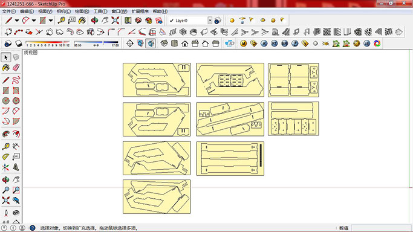Select the Zoom Window tool

(16, 190)
